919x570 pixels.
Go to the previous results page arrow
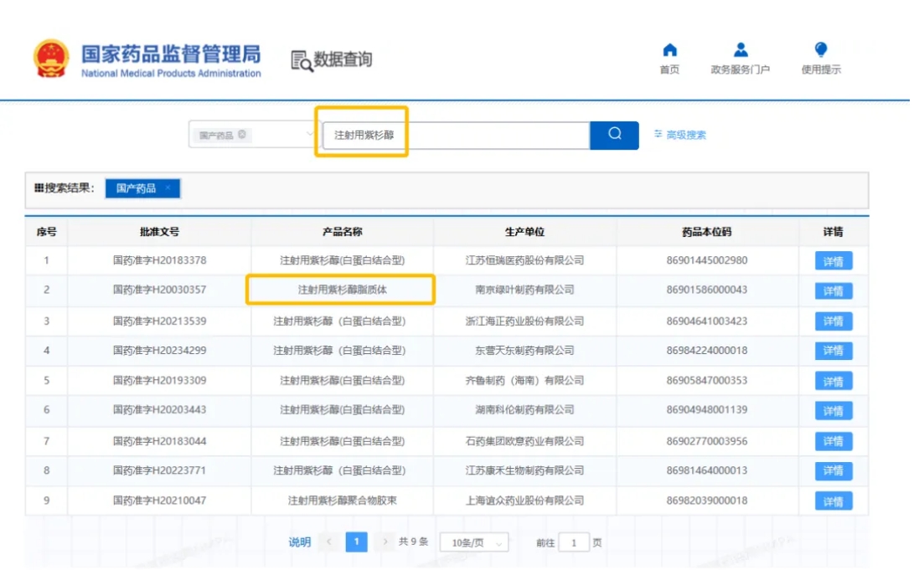pyautogui.click(x=328, y=542)
